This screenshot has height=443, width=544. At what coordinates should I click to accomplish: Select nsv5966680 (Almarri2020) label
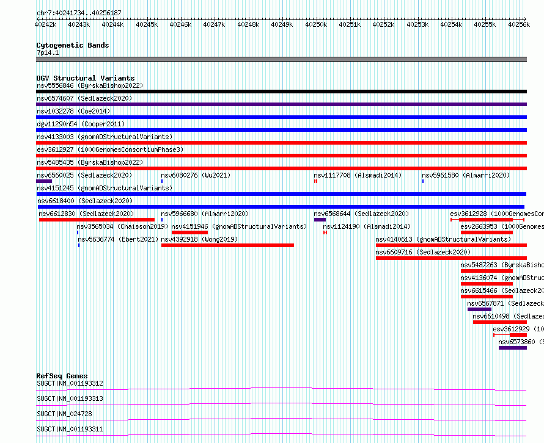(205, 214)
